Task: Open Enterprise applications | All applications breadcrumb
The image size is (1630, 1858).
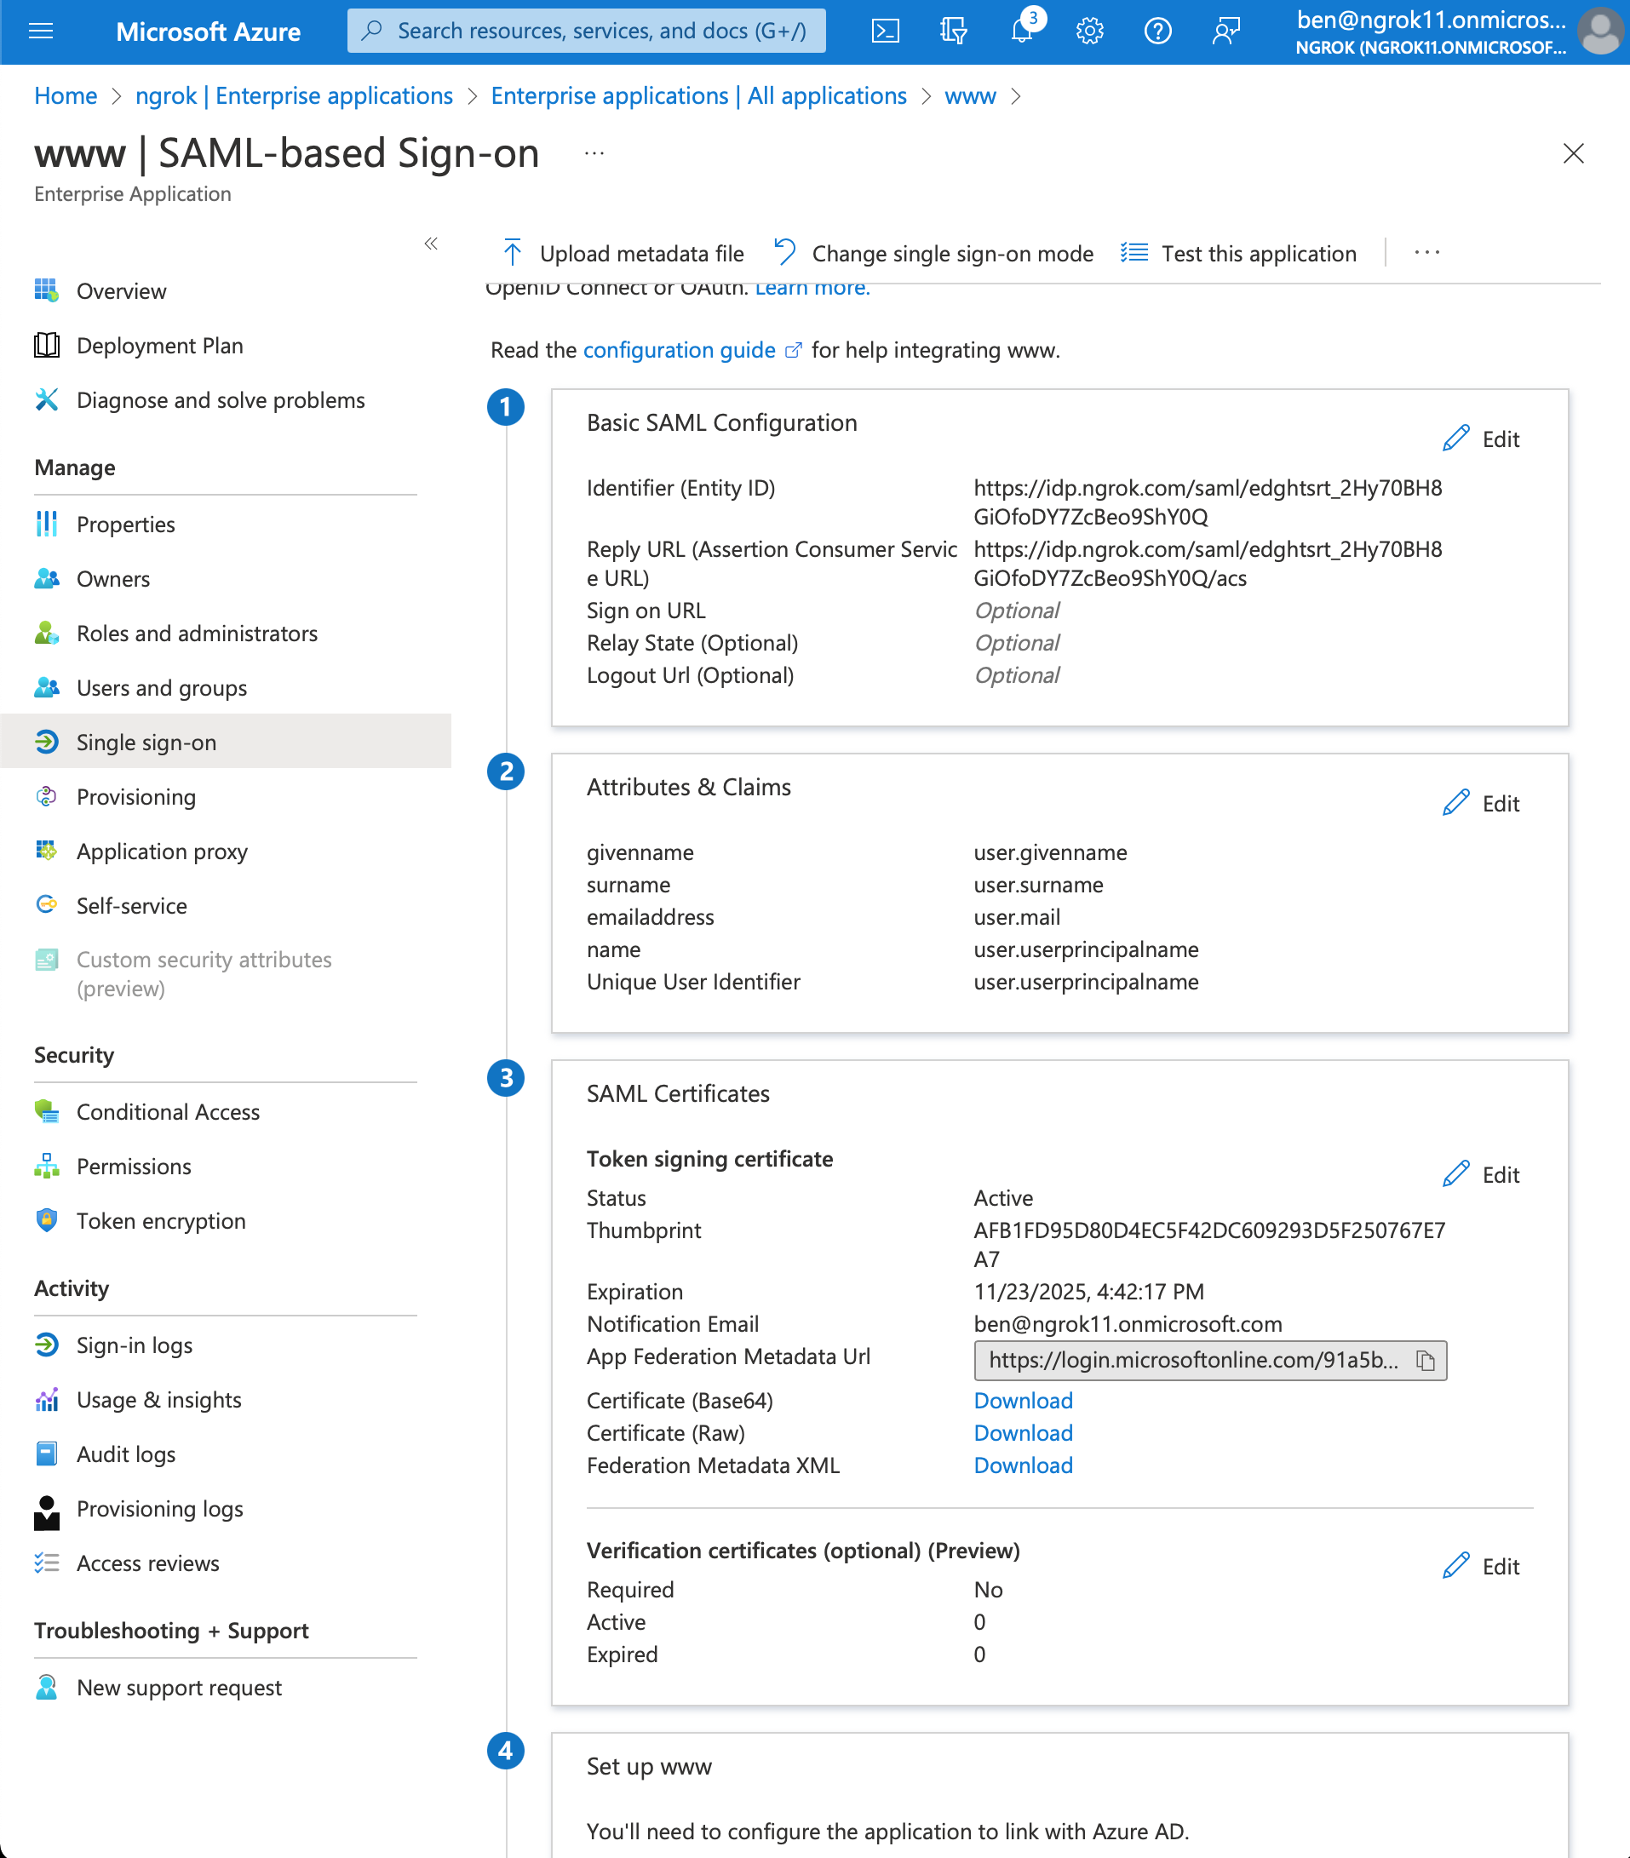Action: (698, 95)
